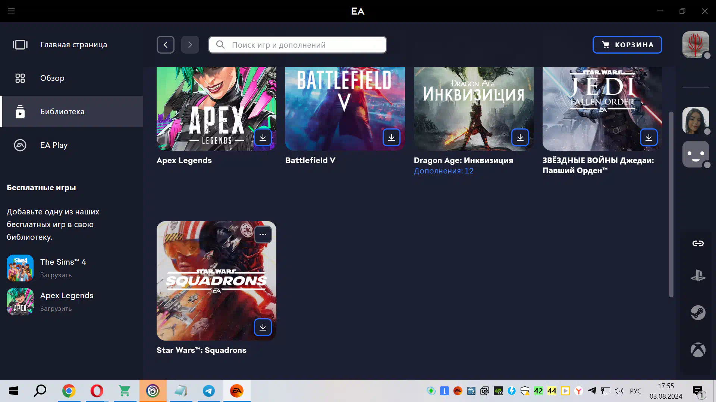This screenshot has height=402, width=716.
Task: Open the notification center icon
Action: [699, 392]
